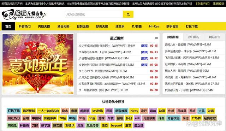Switch to the 热门排行 tab
The height and width of the screenshot is (131, 226).
tap(194, 37)
